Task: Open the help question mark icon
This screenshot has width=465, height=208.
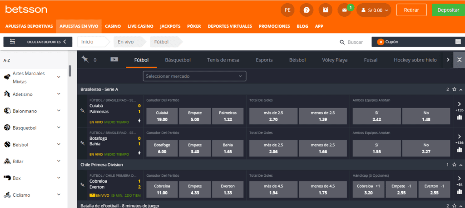Action: 307,9
